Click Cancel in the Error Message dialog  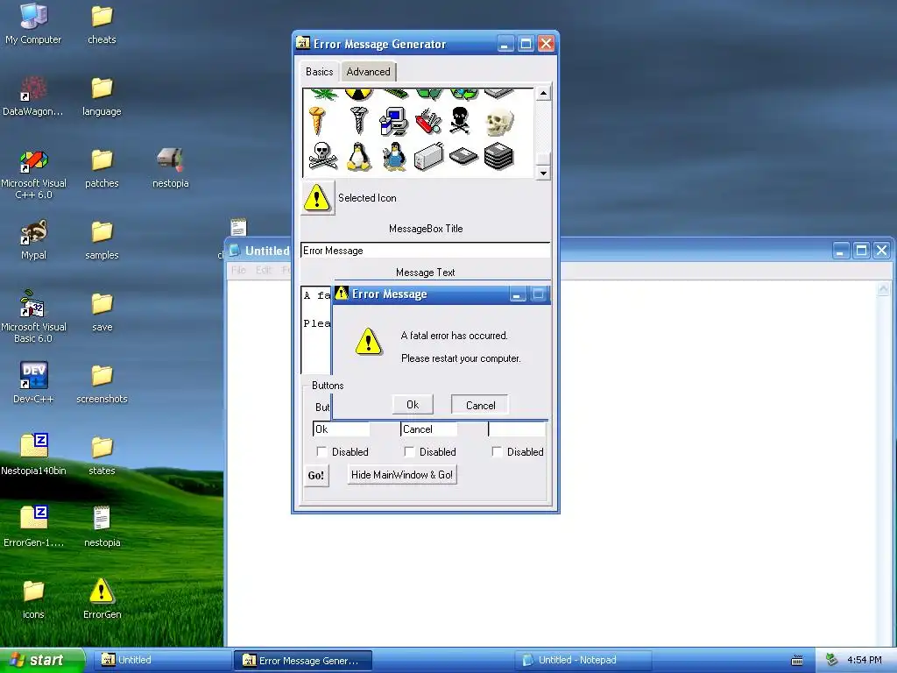click(x=480, y=405)
